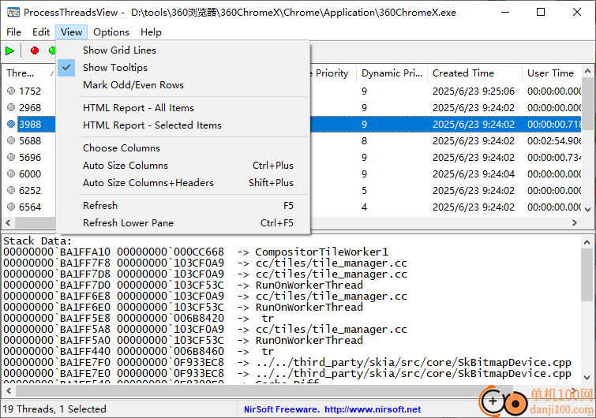Click stack pane scroll down arrow

(587, 377)
